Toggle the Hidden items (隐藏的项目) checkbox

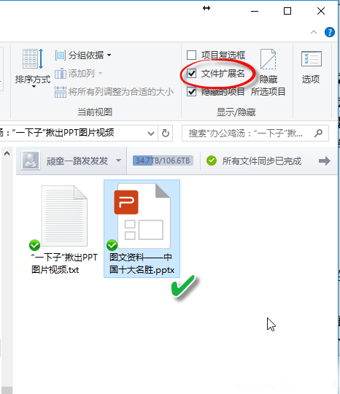click(191, 92)
